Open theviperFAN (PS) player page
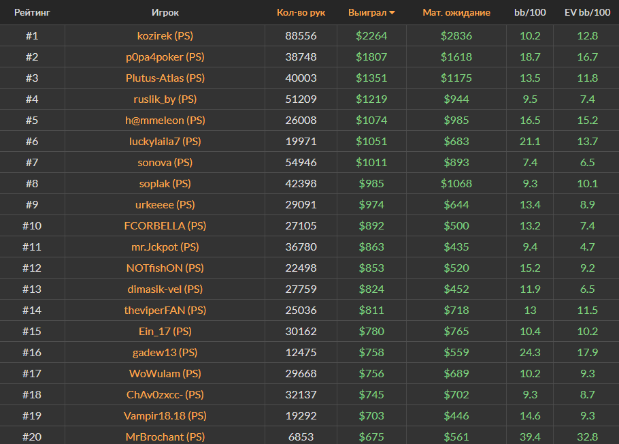This screenshot has width=619, height=444. [x=165, y=310]
